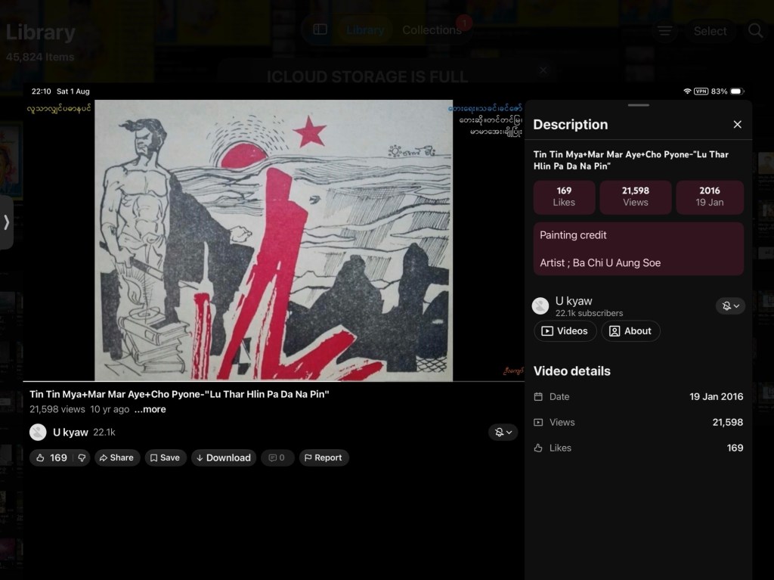This screenshot has width=774, height=580.
Task: Open U kyaw channel avatar below video
Action: [38, 433]
